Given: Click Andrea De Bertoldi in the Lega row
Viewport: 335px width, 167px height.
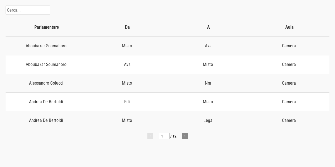Looking at the screenshot, I should 46,121.
